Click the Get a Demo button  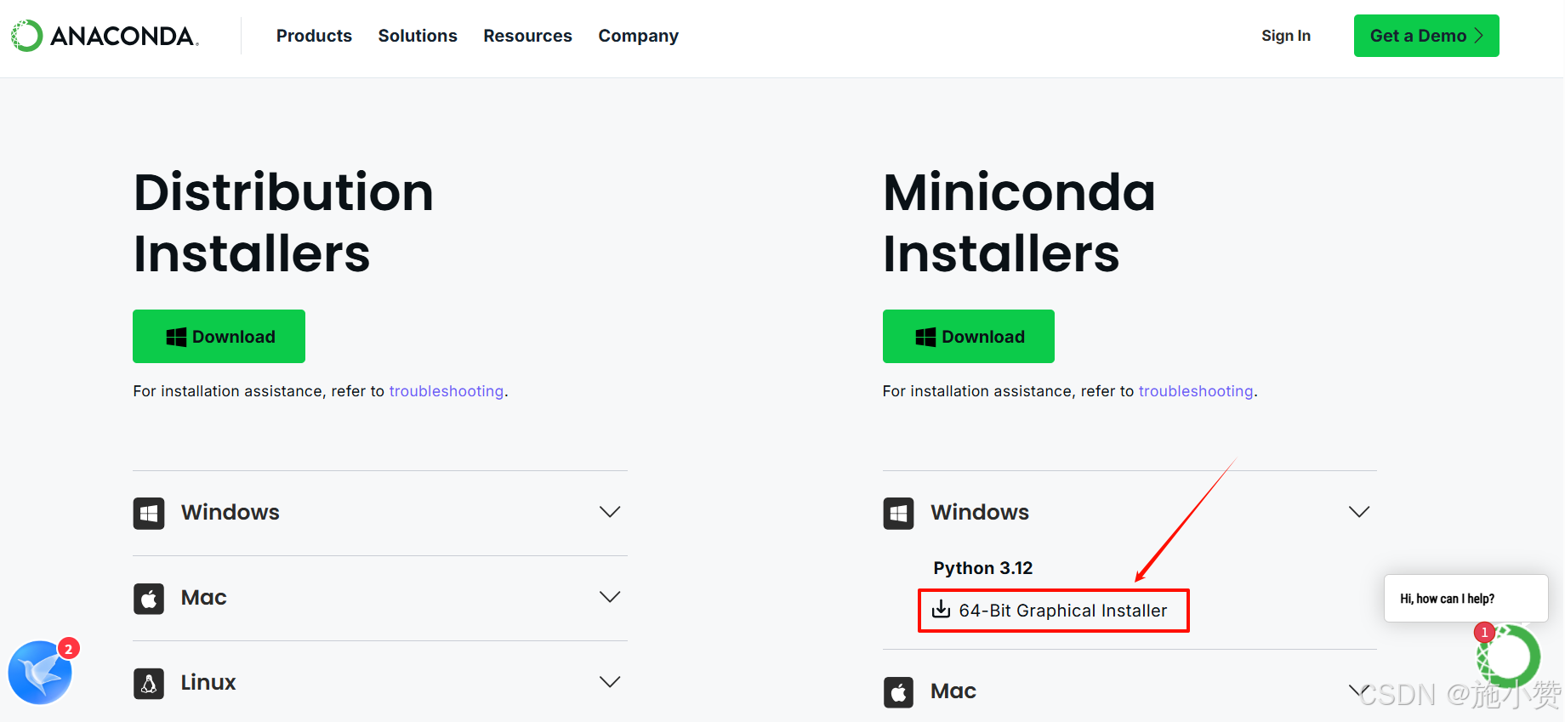click(x=1426, y=36)
